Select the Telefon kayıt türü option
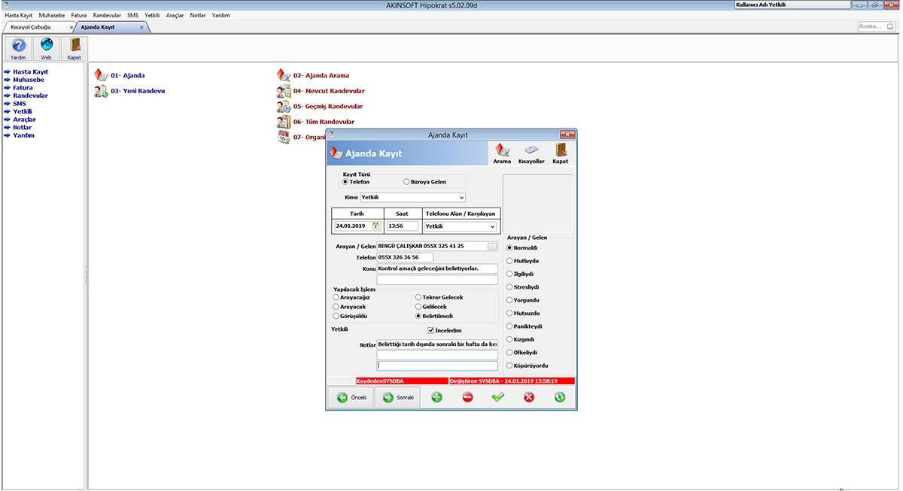Viewport: 903px width, 491px height. click(x=346, y=181)
